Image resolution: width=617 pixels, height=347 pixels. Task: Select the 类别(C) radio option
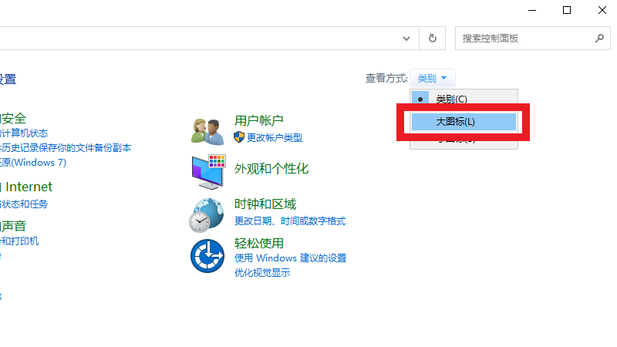point(451,99)
